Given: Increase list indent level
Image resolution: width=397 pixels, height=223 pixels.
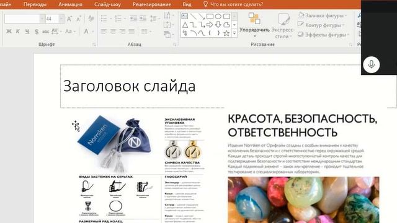Looking at the screenshot, I should (143, 19).
